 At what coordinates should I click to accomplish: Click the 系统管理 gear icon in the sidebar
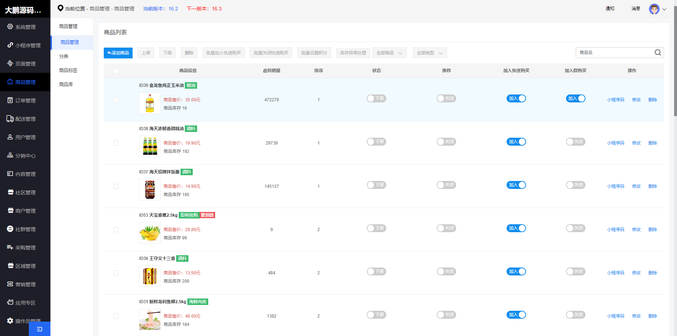click(x=10, y=27)
